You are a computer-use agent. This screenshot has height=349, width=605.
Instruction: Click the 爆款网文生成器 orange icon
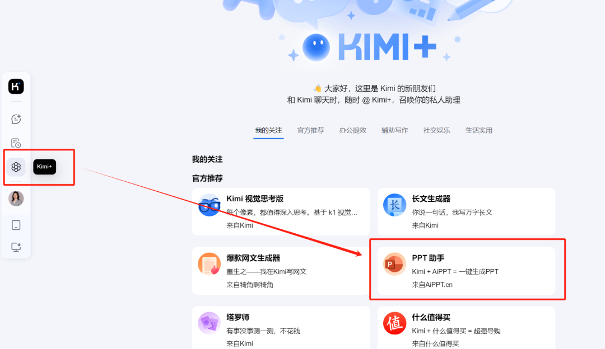[x=209, y=264]
